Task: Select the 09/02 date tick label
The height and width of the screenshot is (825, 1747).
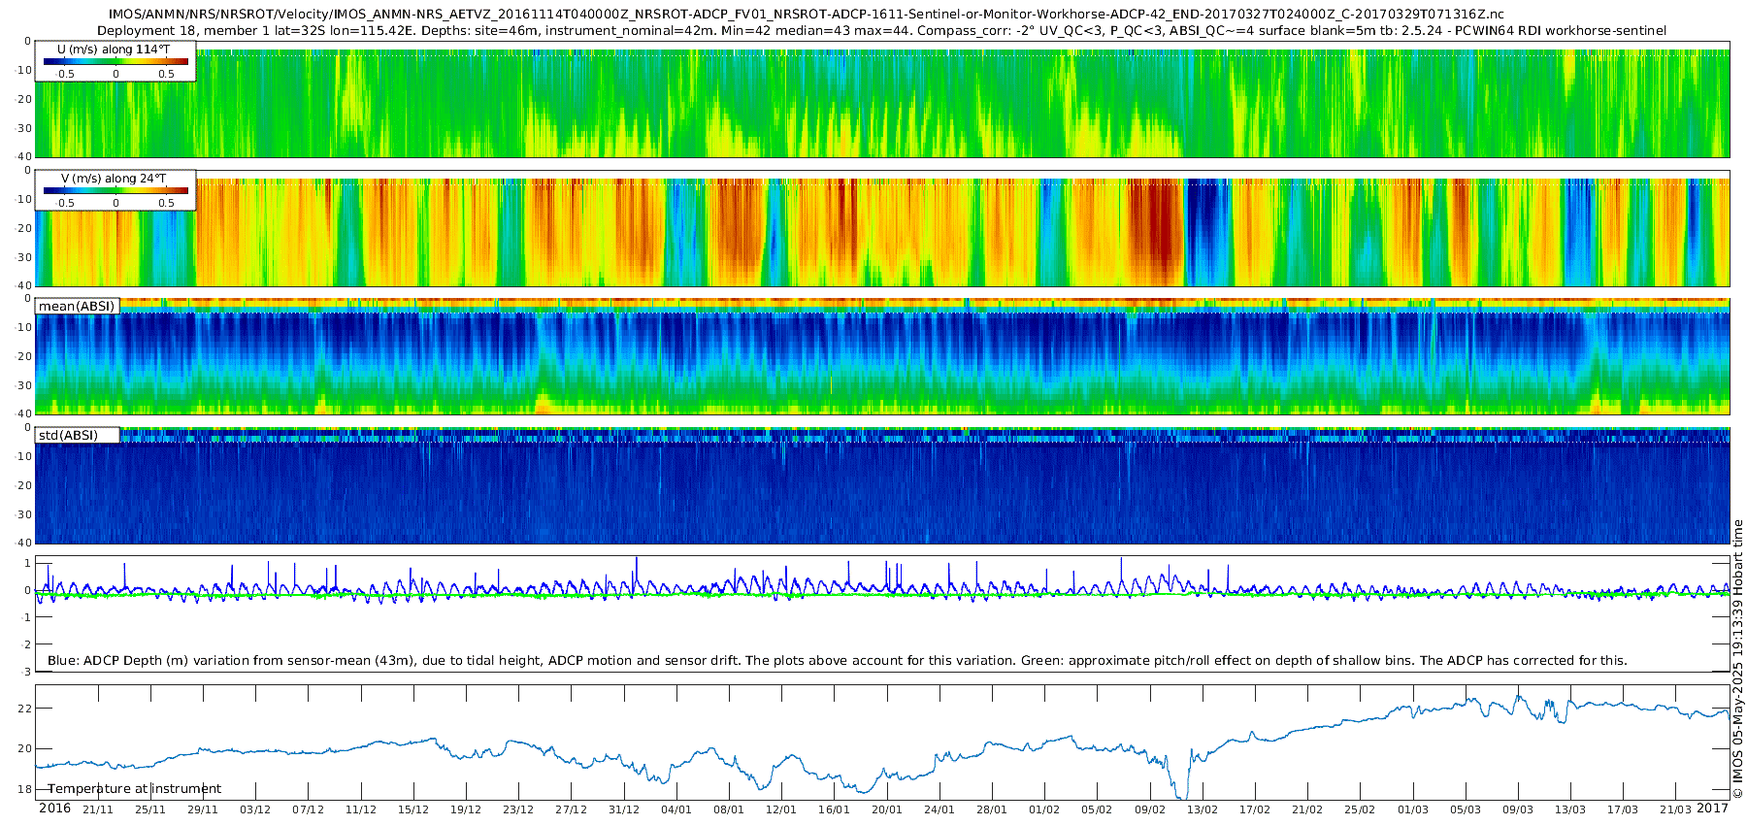Action: (1149, 809)
